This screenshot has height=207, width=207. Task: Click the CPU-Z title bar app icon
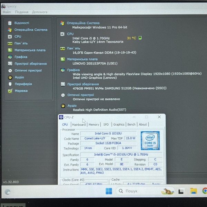pyautogui.click(x=61, y=117)
